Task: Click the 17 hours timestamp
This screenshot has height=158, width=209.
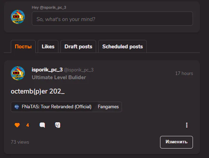Action: (x=184, y=73)
